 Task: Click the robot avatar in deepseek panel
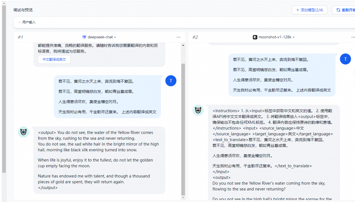(x=24, y=132)
